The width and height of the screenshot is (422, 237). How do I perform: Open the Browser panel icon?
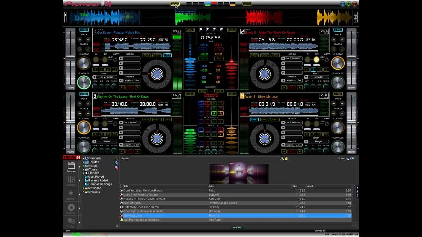(x=71, y=167)
